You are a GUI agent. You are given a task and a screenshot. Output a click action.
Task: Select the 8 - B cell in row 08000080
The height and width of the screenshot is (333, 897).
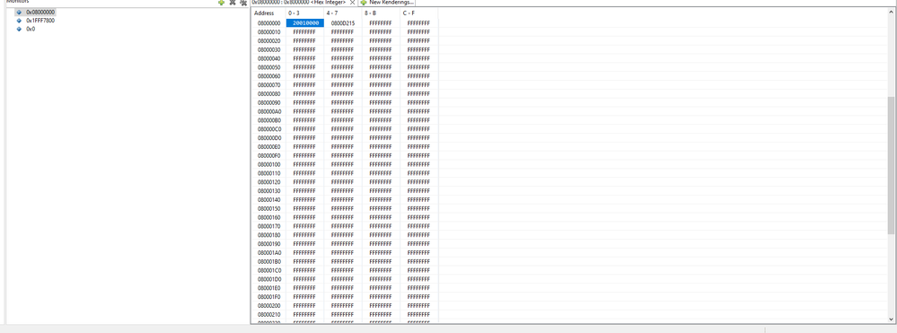(381, 94)
